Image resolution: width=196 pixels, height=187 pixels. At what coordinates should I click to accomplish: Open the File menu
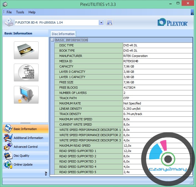click(9, 12)
